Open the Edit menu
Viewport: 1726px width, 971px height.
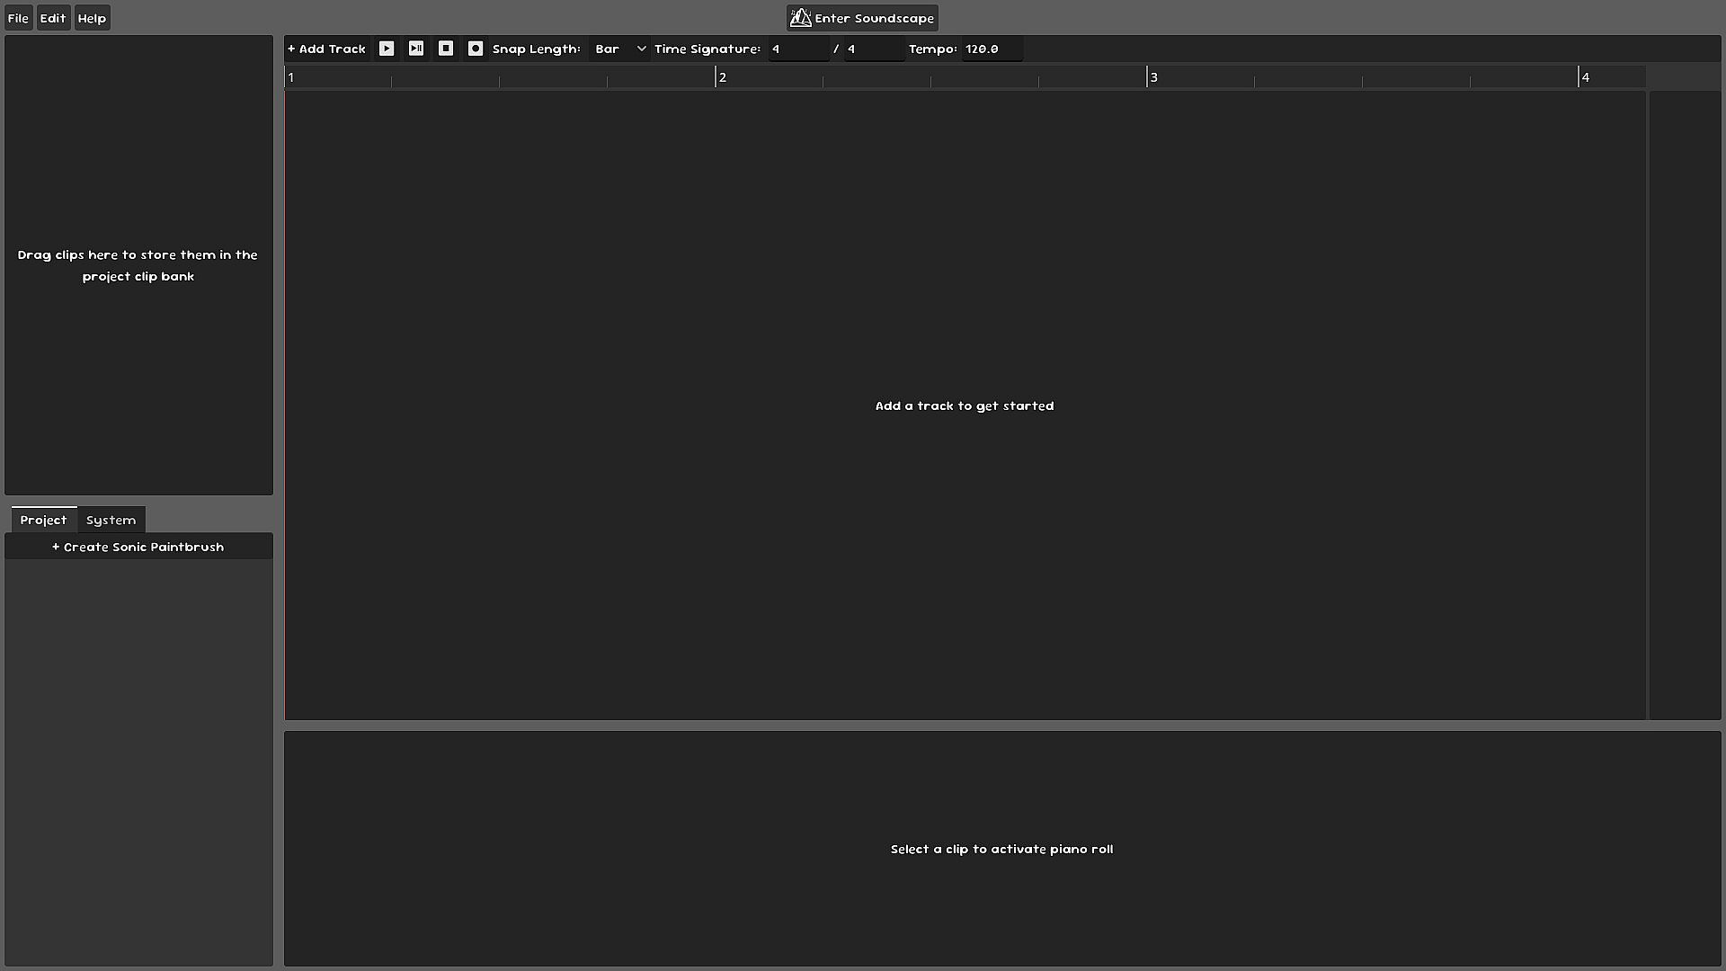53,18
